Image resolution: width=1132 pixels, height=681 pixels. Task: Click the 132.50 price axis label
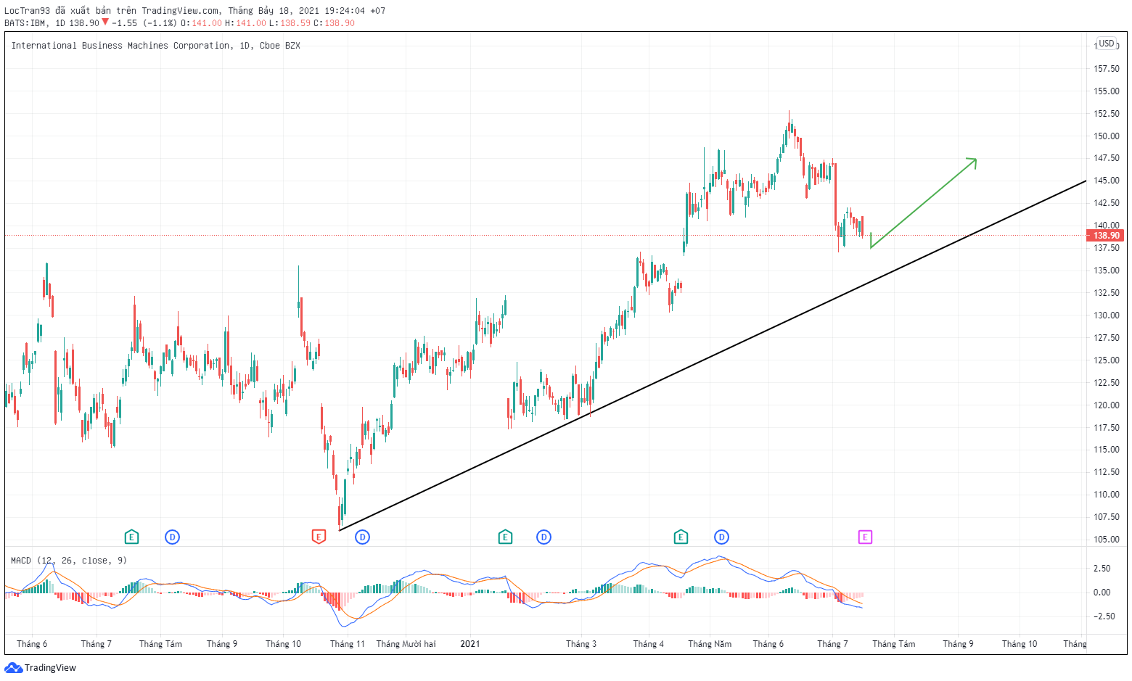1106,293
